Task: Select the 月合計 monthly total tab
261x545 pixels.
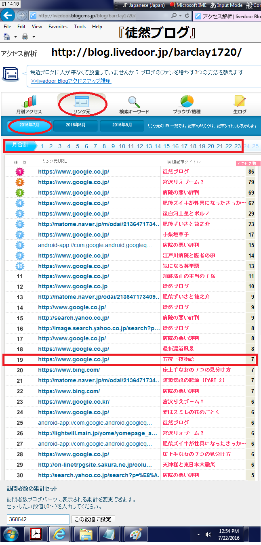Action: [x=20, y=145]
